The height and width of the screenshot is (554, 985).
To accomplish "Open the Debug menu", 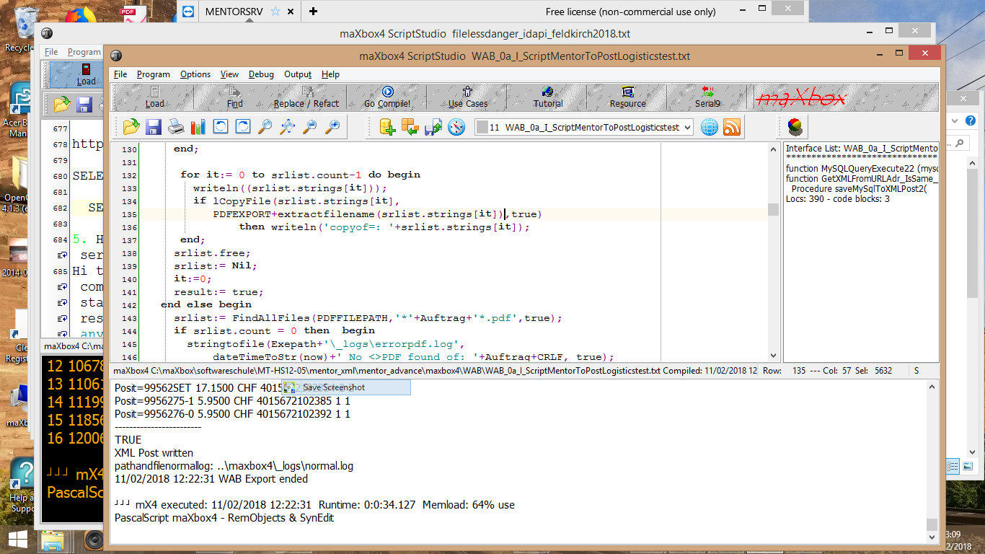I will (x=261, y=74).
